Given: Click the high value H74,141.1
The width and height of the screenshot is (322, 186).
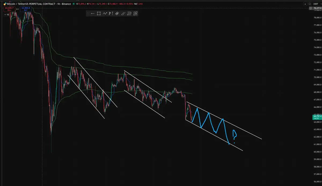Looking at the screenshot, I should point(92,4).
